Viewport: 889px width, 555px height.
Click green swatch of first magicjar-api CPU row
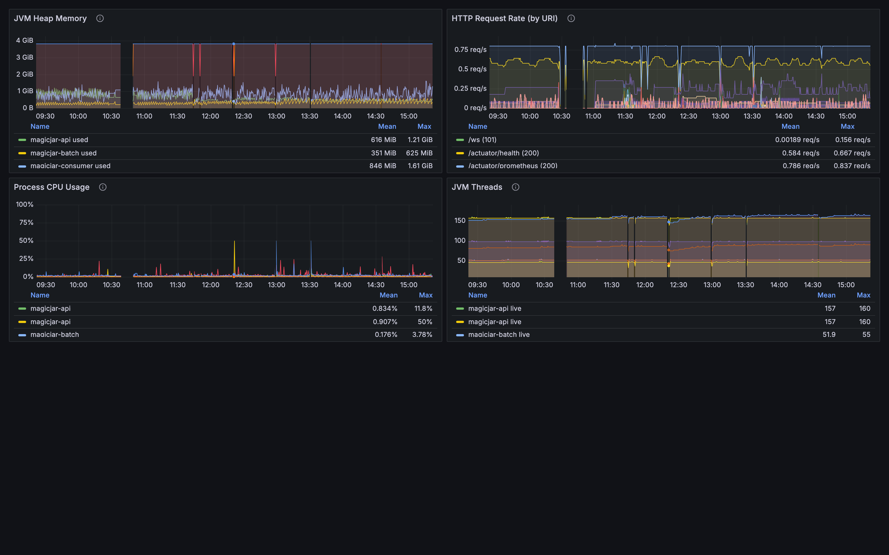[x=22, y=309]
